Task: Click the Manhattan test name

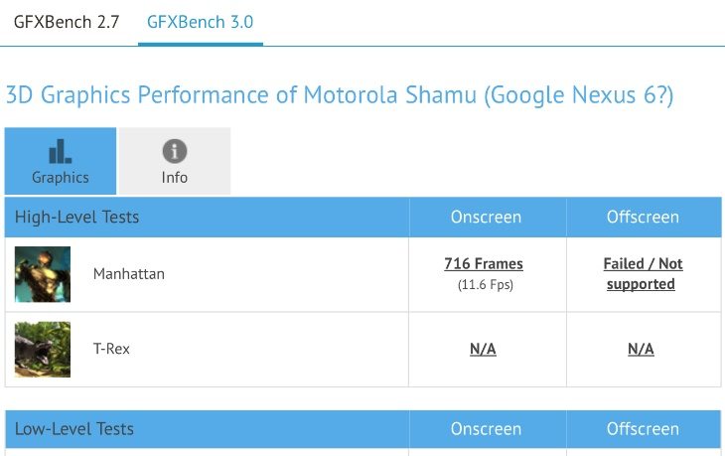Action: 129,274
